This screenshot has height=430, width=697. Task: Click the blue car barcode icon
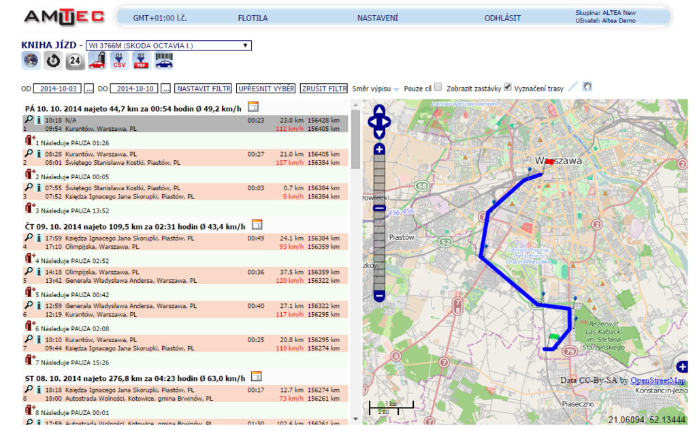[164, 61]
